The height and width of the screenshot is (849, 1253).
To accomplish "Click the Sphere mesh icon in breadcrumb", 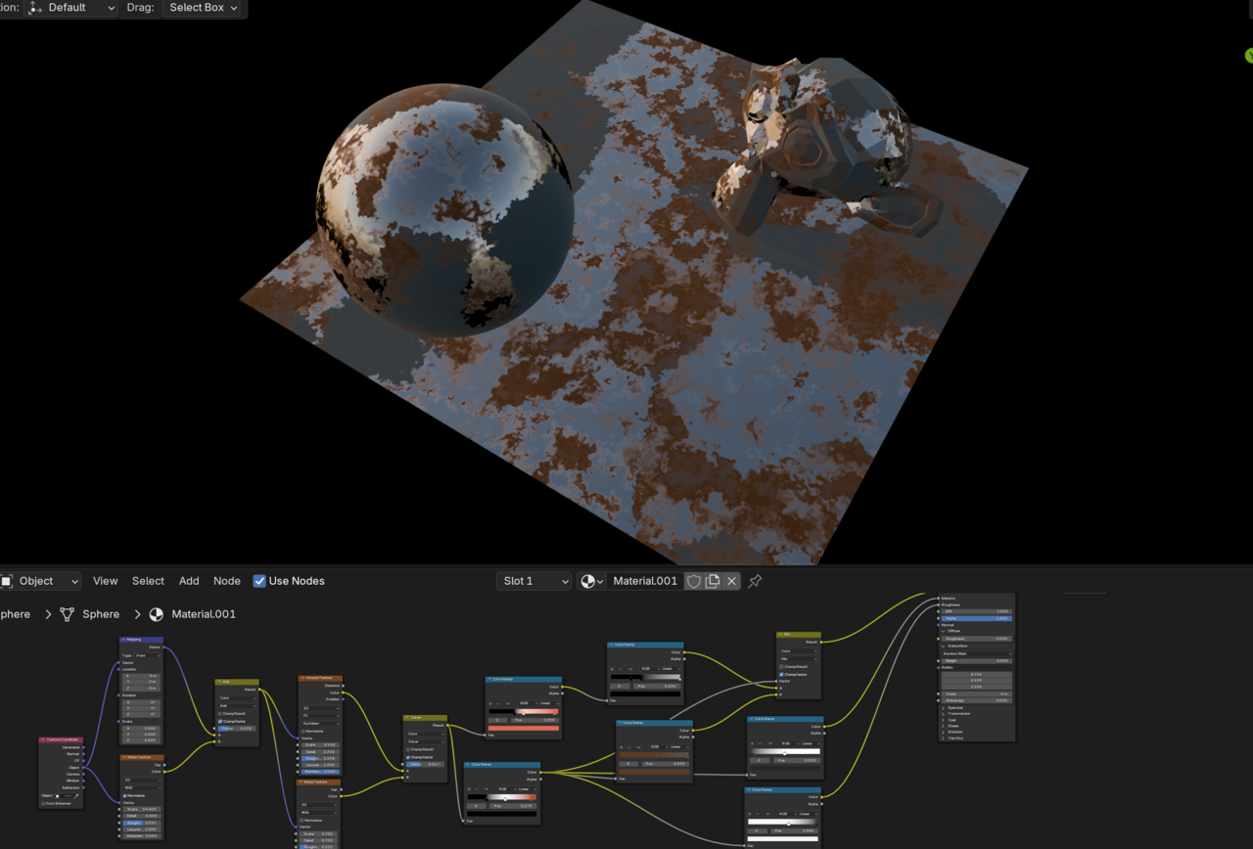I will [x=68, y=614].
